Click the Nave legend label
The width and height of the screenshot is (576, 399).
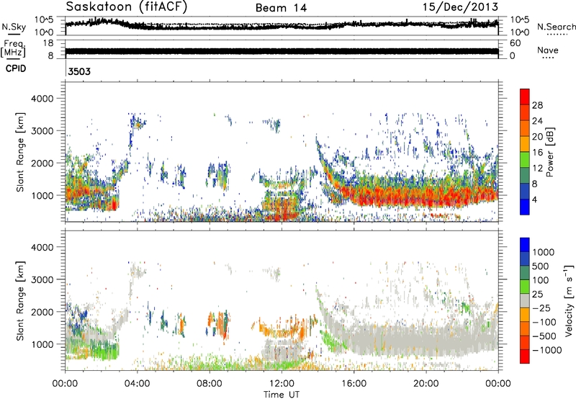pyautogui.click(x=548, y=50)
